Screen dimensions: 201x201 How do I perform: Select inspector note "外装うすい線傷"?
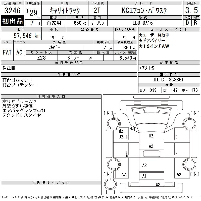pos(17,106)
